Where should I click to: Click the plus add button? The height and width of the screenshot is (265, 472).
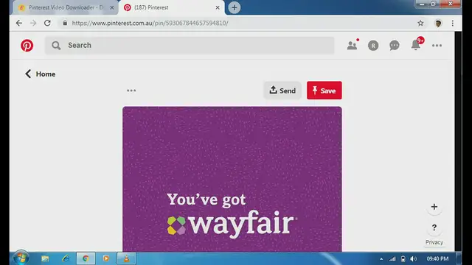coord(434,207)
